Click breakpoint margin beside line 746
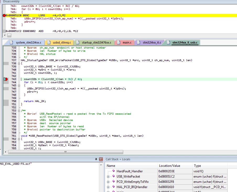The image size is (237, 192). 6,89
